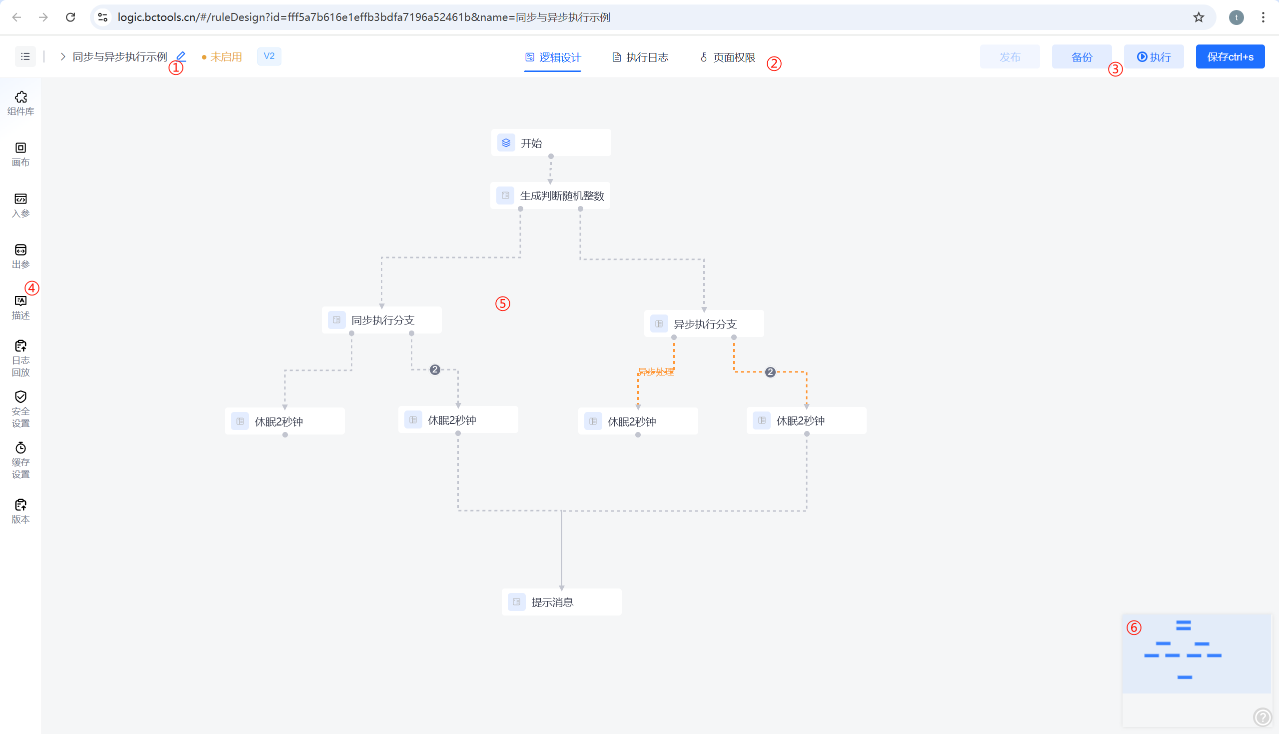Select leftmost 休眠2秒钟 node under 同步执行分支
This screenshot has width=1279, height=734.
(285, 421)
